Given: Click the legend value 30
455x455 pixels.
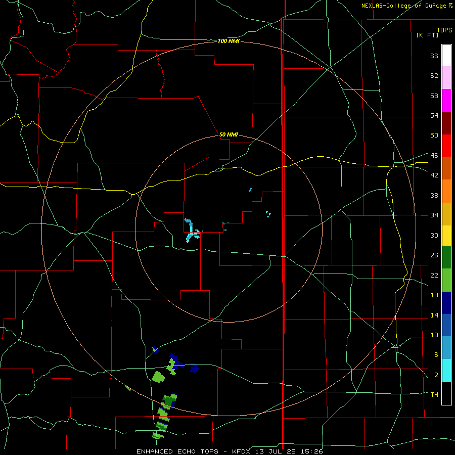Looking at the screenshot, I should [x=434, y=235].
